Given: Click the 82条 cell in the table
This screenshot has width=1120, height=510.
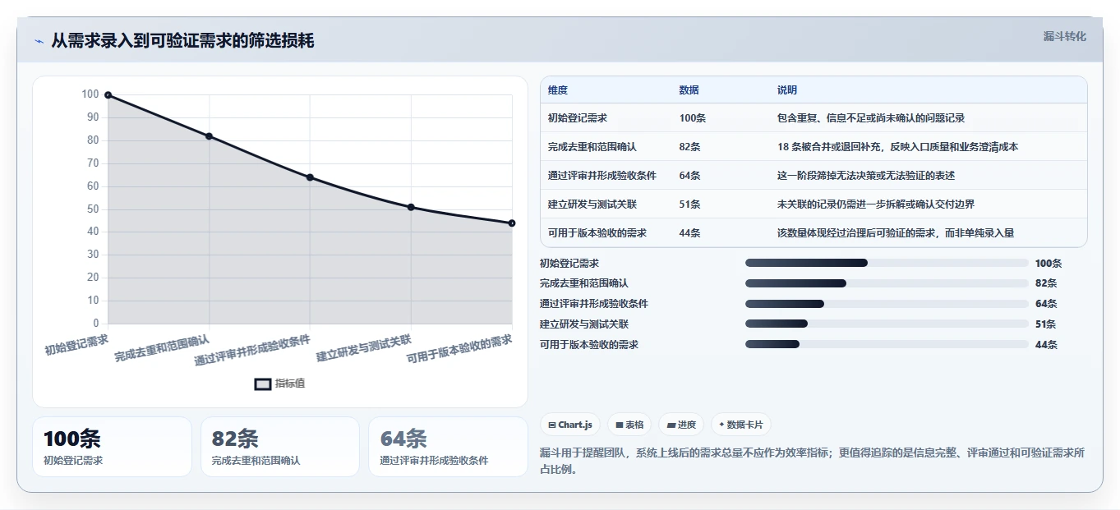Looking at the screenshot, I should pyautogui.click(x=690, y=147).
